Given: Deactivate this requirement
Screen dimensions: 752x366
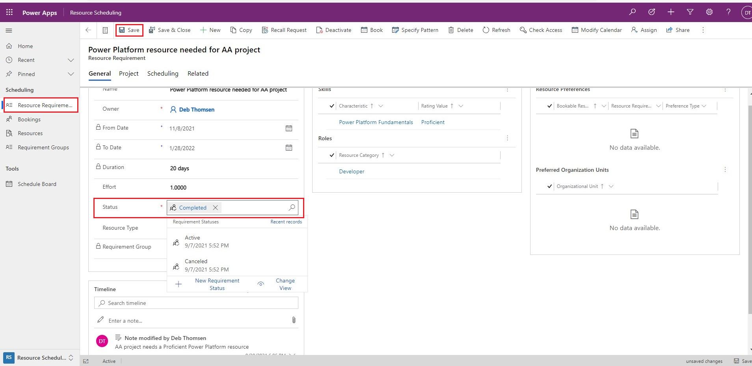Looking at the screenshot, I should (x=334, y=30).
